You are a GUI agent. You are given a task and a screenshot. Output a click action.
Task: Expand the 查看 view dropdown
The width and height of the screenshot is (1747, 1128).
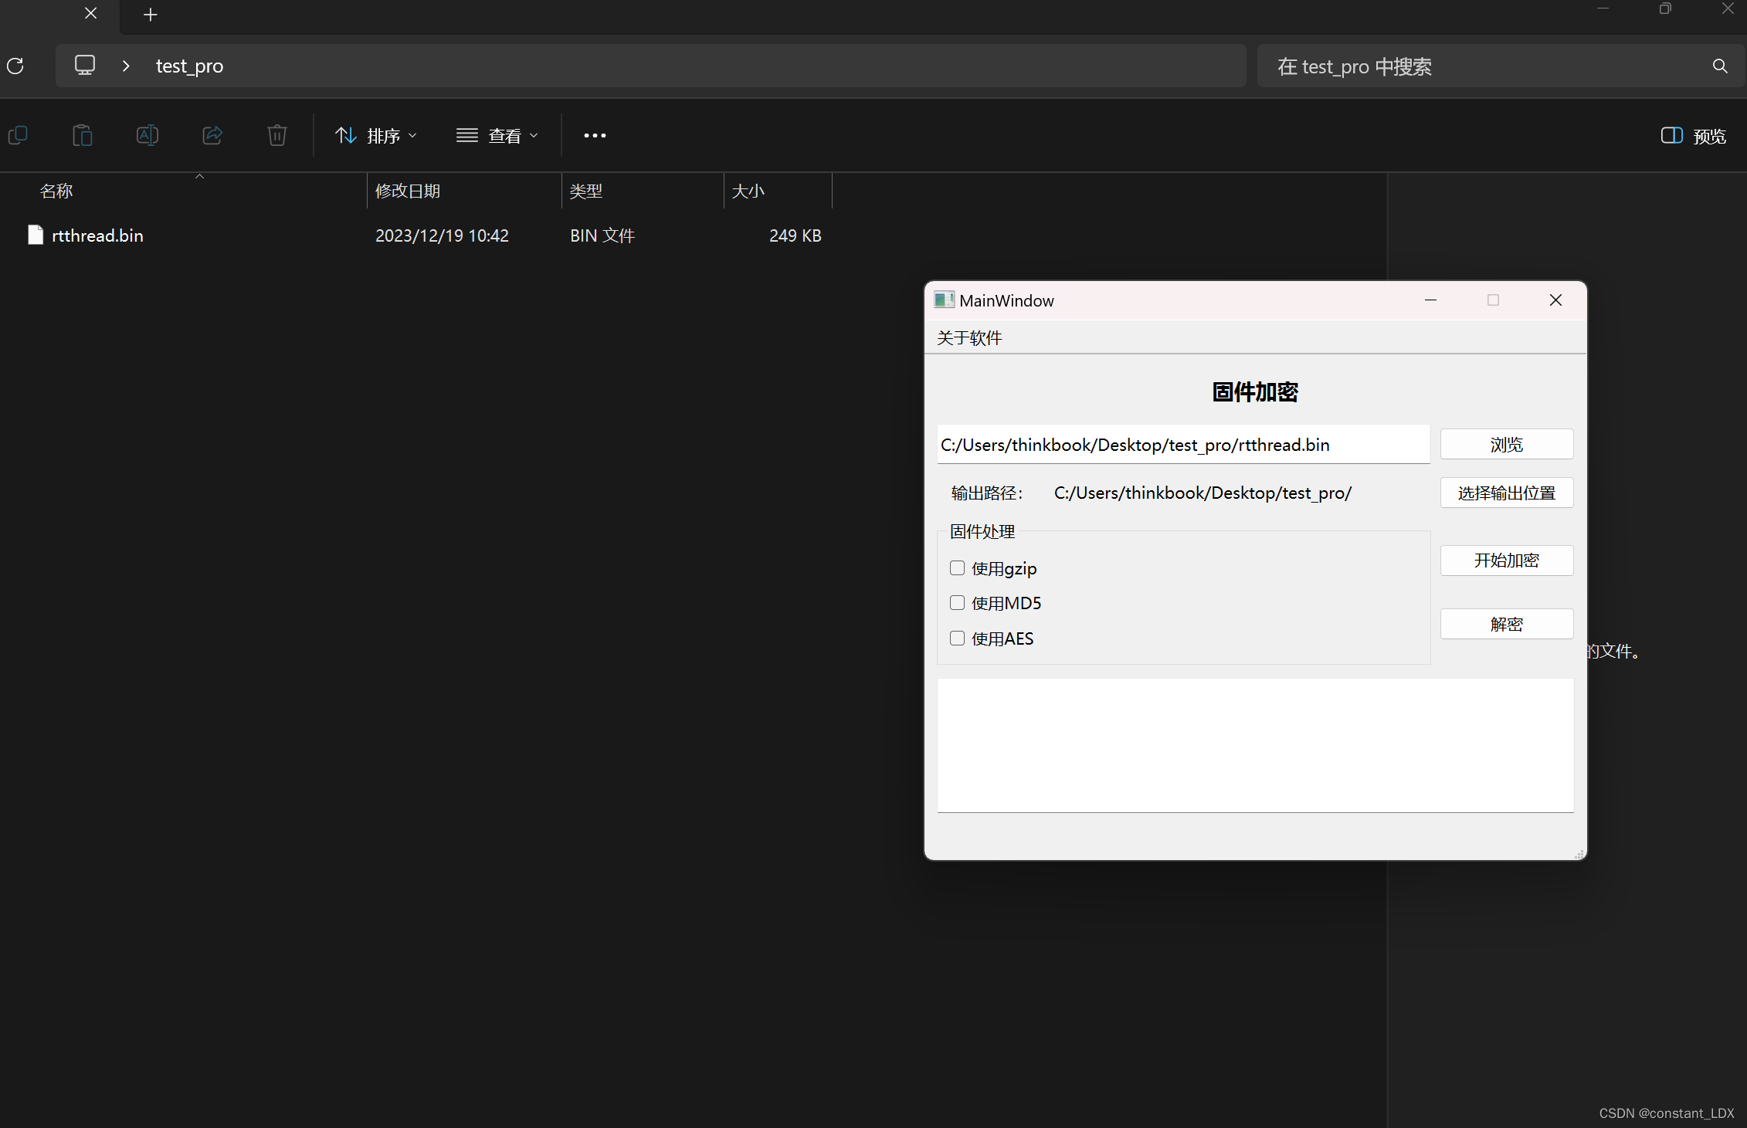(497, 136)
